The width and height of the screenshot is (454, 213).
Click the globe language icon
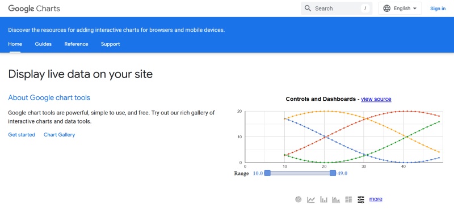[386, 8]
